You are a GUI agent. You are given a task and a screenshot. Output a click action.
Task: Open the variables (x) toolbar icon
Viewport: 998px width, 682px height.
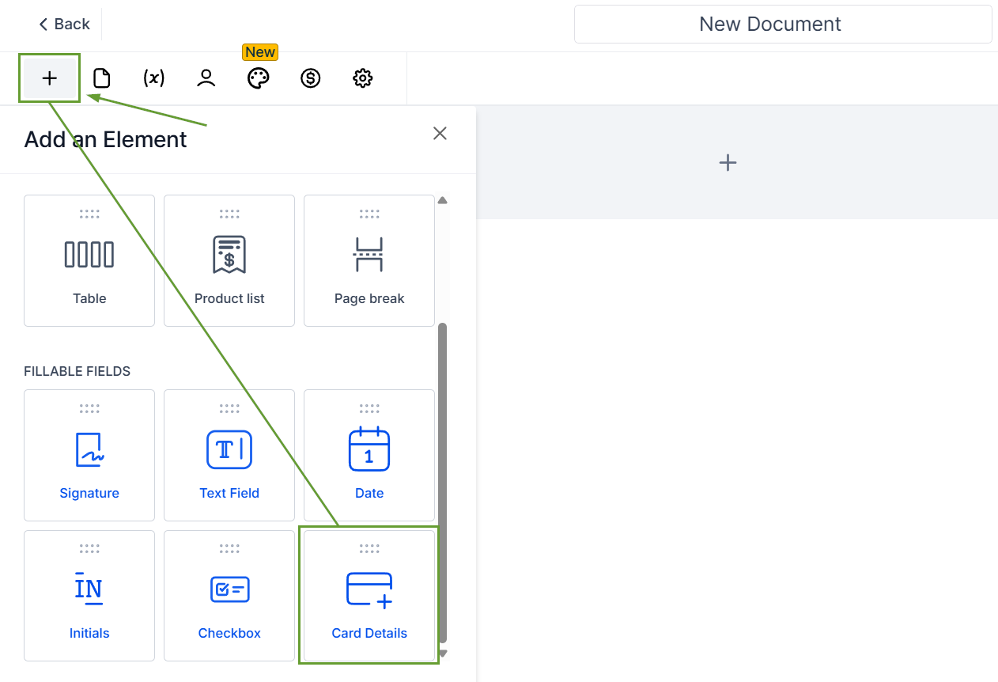tap(153, 78)
